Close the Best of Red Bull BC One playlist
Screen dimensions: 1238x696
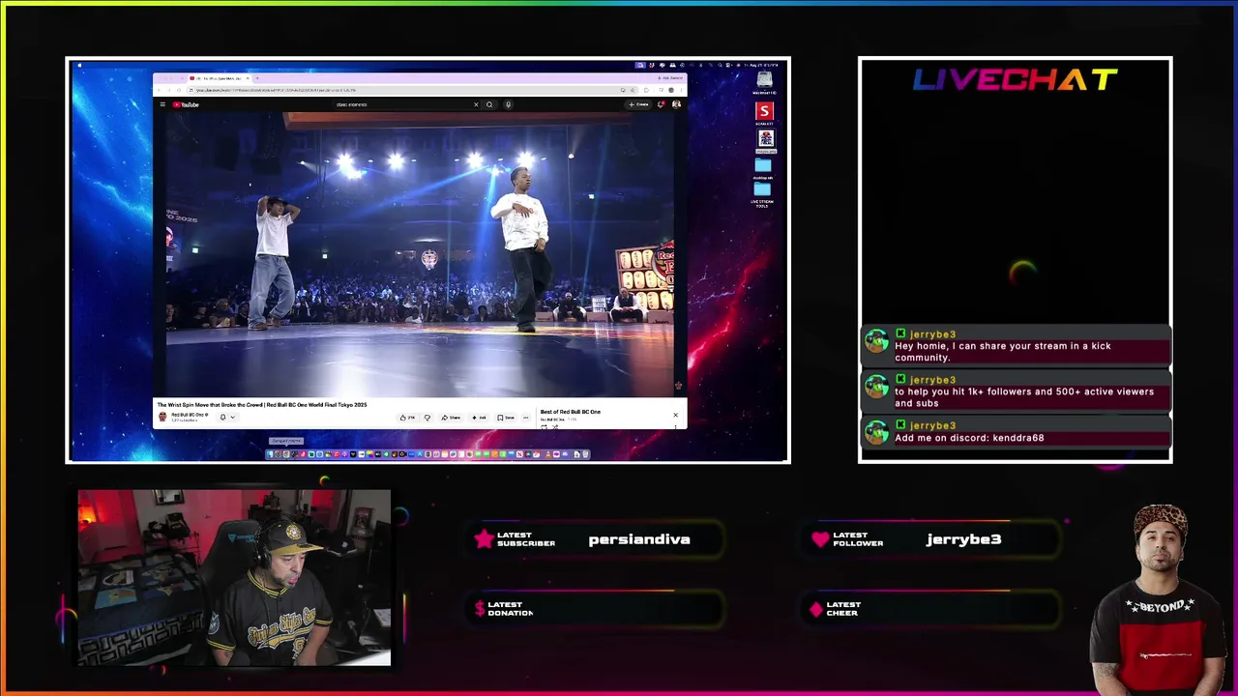675,416
